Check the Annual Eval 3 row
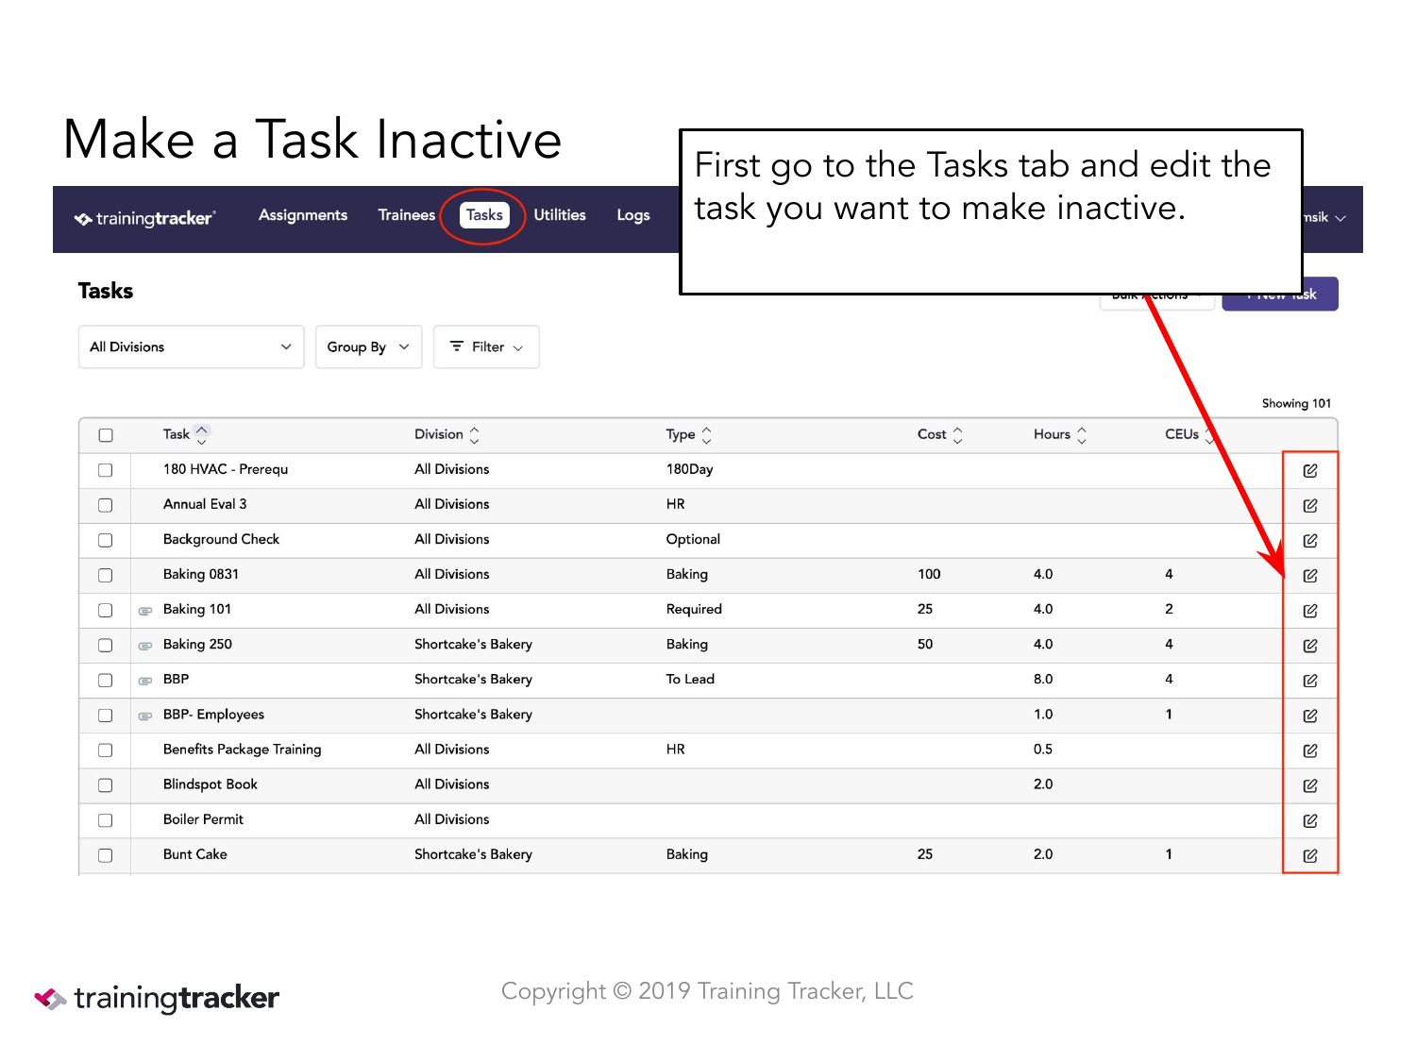1416x1062 pixels. point(106,505)
